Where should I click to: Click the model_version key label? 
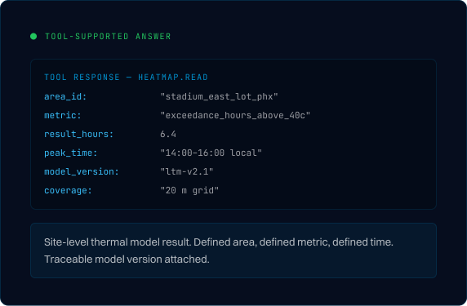click(x=82, y=171)
